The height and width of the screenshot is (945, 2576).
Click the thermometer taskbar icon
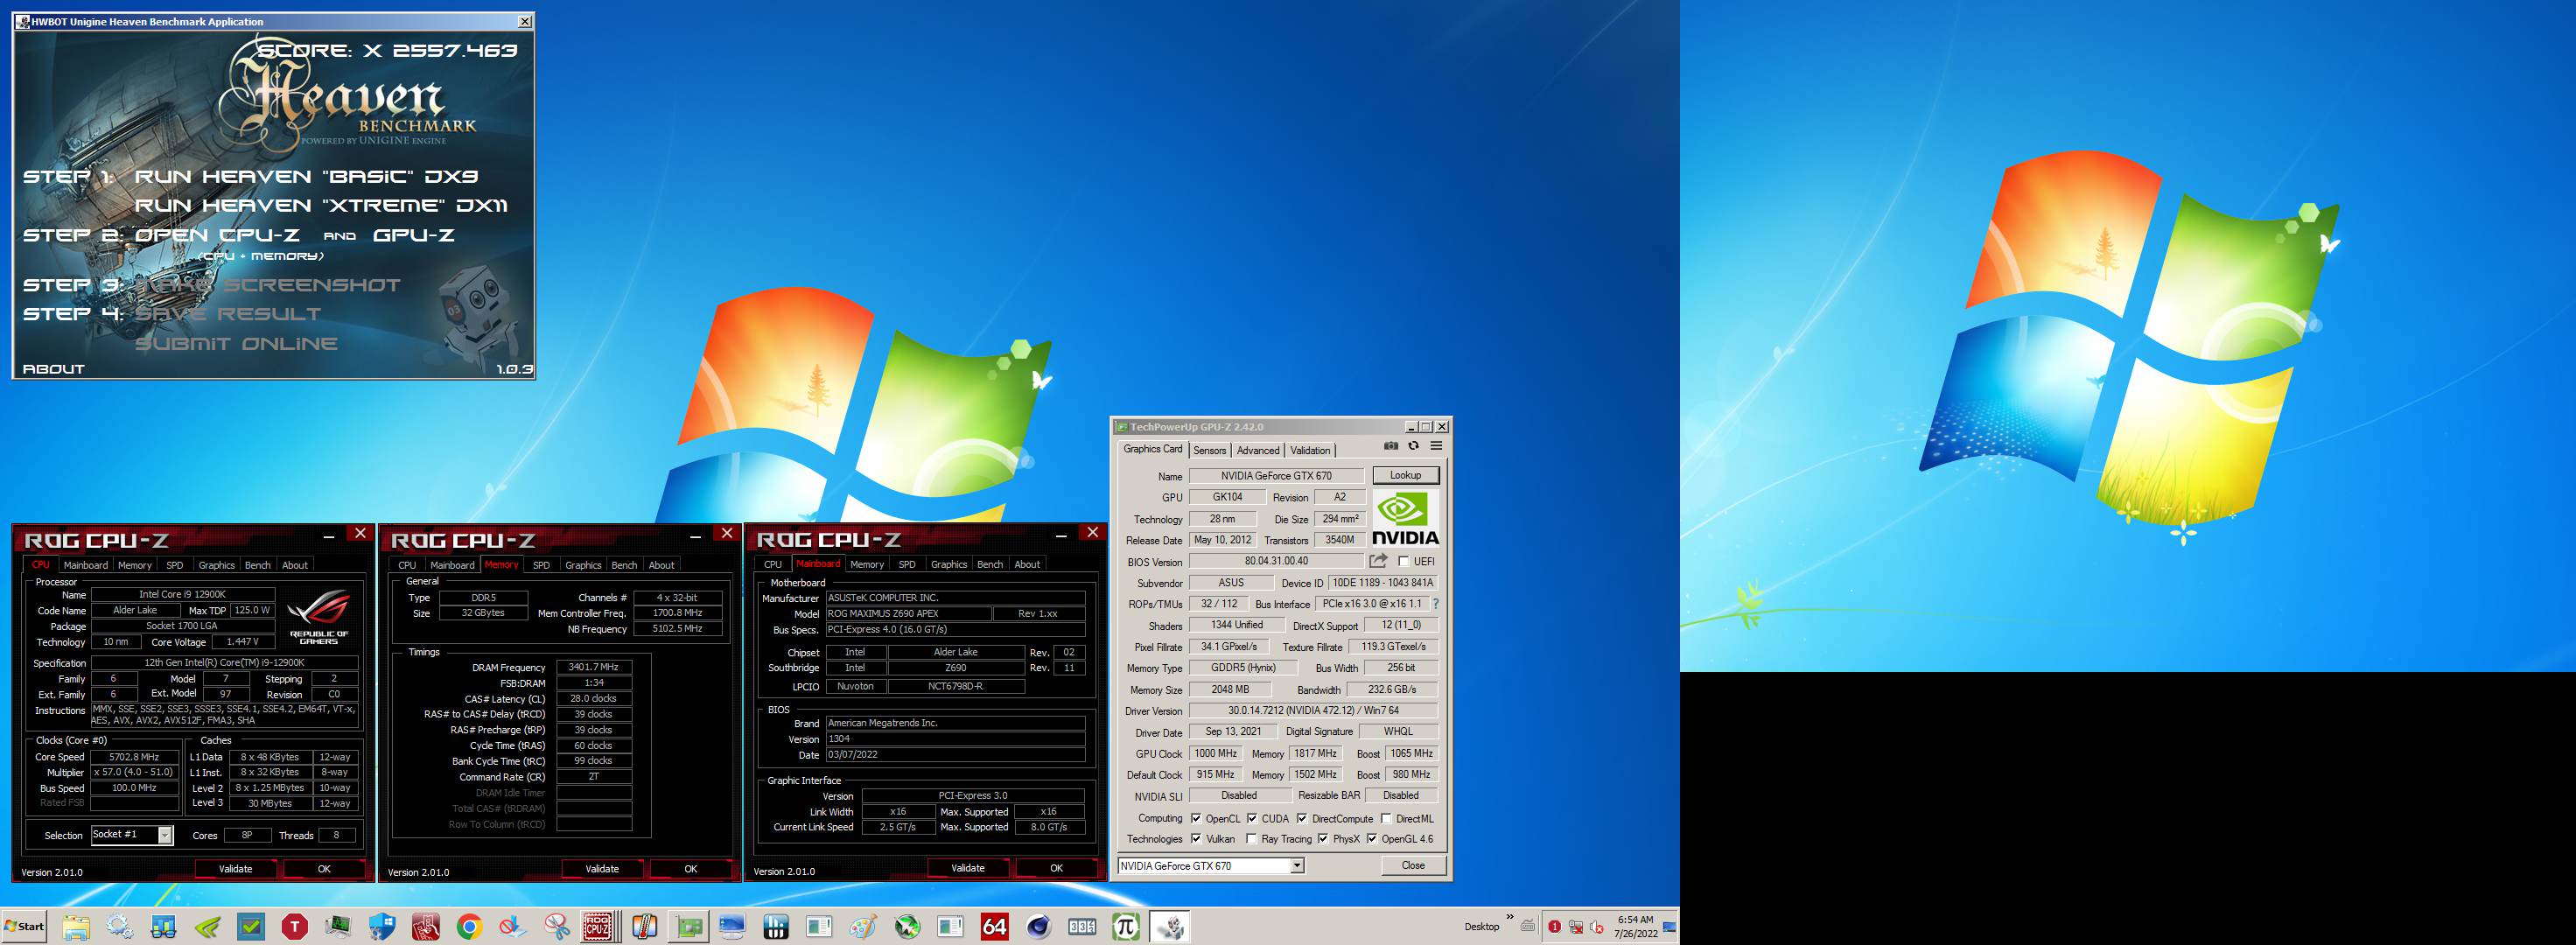tap(644, 927)
